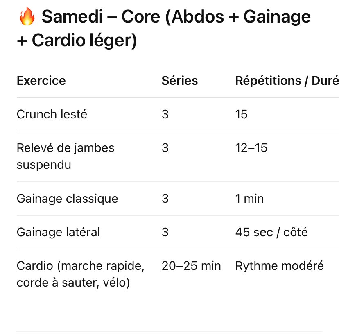339x335 pixels.
Task: Select the 12–15 repetitions cell
Action: pyautogui.click(x=251, y=148)
